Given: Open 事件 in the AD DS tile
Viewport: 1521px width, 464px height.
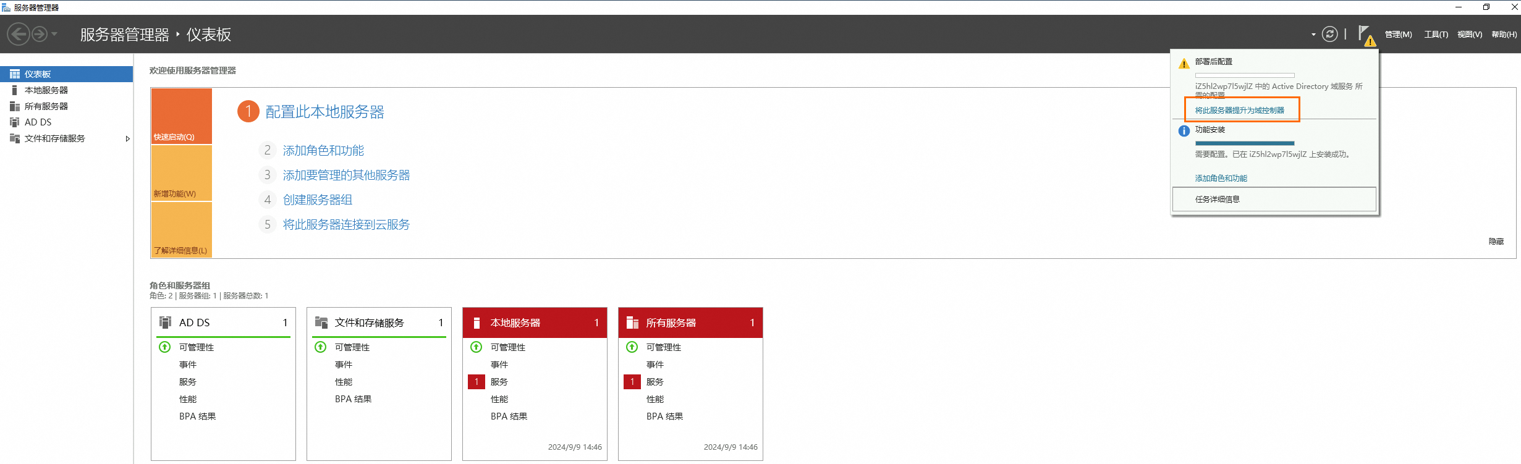Looking at the screenshot, I should click(188, 365).
